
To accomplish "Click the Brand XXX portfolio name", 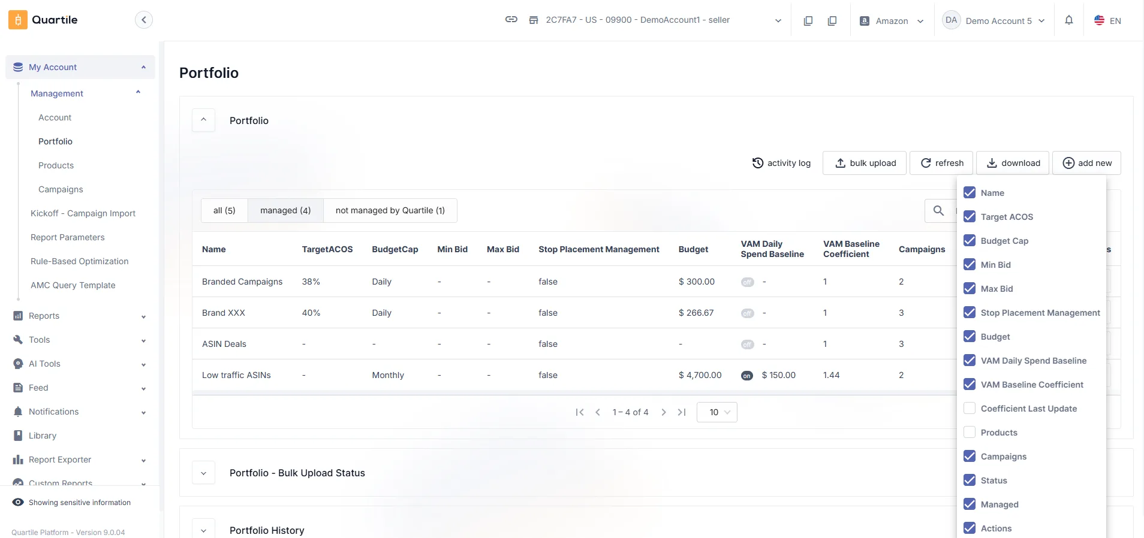I will [224, 313].
